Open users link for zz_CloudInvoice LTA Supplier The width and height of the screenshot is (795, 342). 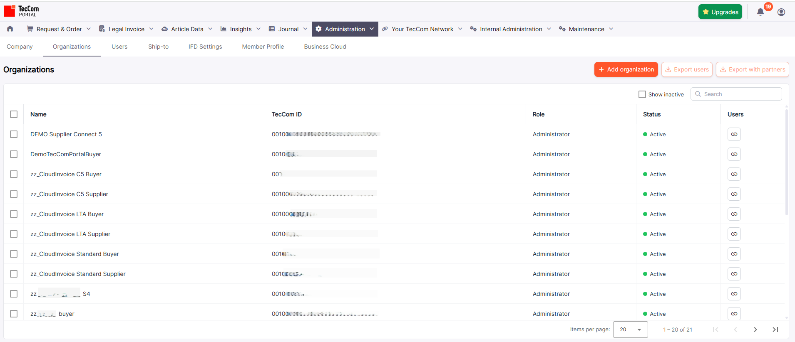(734, 234)
